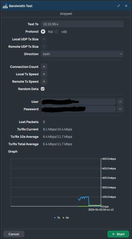Add a Remote Tx Speed value
Screen dimensions: 132x239
tap(44, 82)
